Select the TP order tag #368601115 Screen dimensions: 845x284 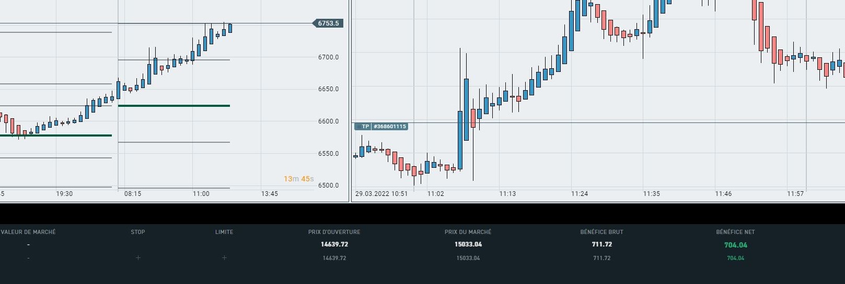click(390, 127)
